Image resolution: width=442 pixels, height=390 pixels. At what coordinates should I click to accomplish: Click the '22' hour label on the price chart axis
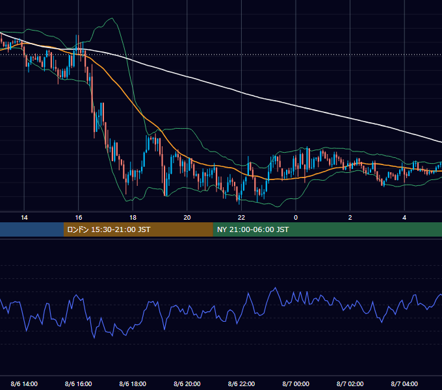click(x=241, y=218)
